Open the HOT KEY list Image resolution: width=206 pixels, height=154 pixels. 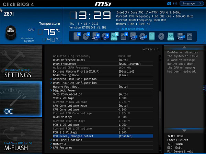pyautogui.click(x=147, y=49)
